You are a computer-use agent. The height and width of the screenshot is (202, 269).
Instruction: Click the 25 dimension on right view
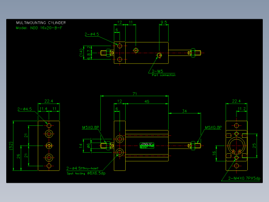click(254, 146)
